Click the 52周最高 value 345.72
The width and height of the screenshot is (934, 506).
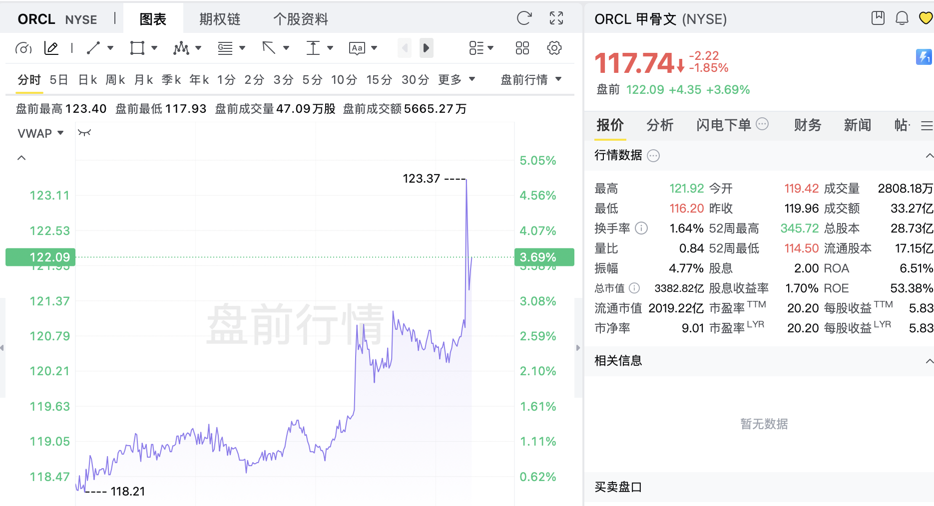800,228
